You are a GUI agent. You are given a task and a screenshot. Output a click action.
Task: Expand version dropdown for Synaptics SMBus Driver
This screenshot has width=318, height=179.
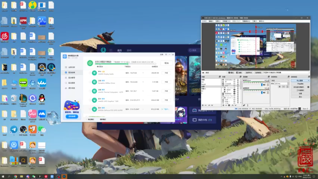[x=143, y=82]
